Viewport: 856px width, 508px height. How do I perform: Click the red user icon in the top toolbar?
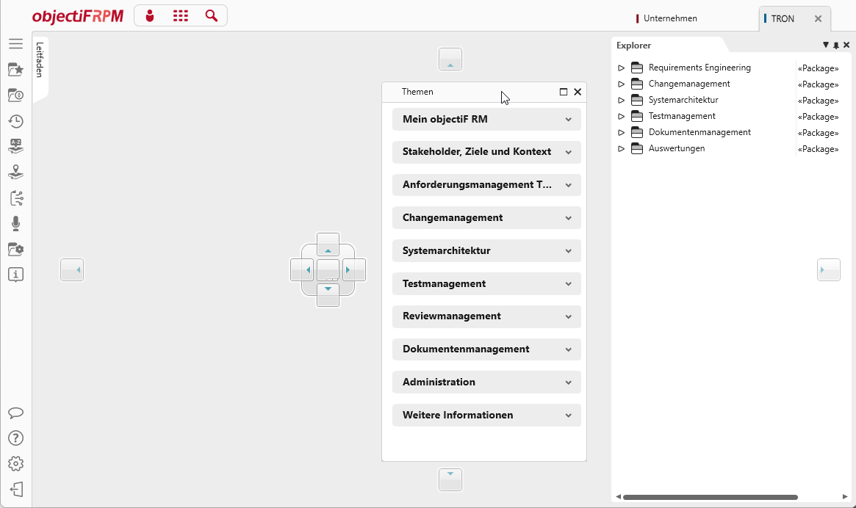[151, 16]
